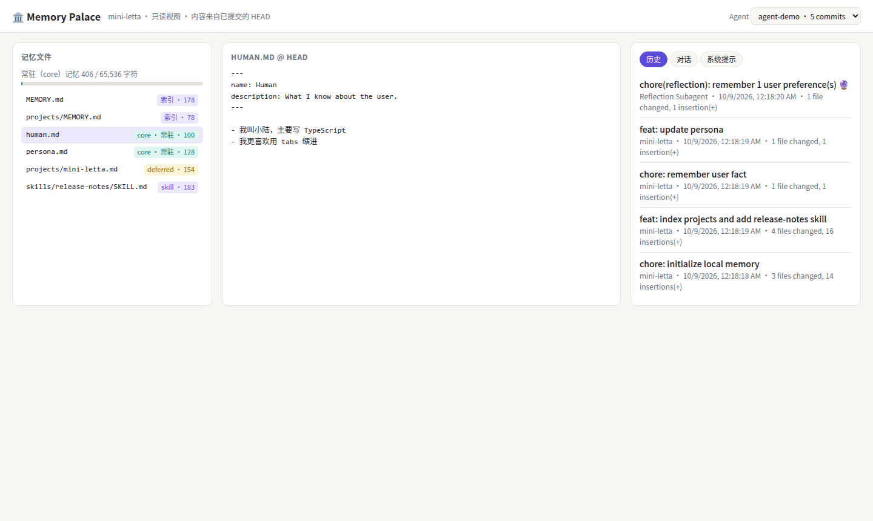Select the 'chore: initialize local memory' commit
The height and width of the screenshot is (521, 873).
746,275
